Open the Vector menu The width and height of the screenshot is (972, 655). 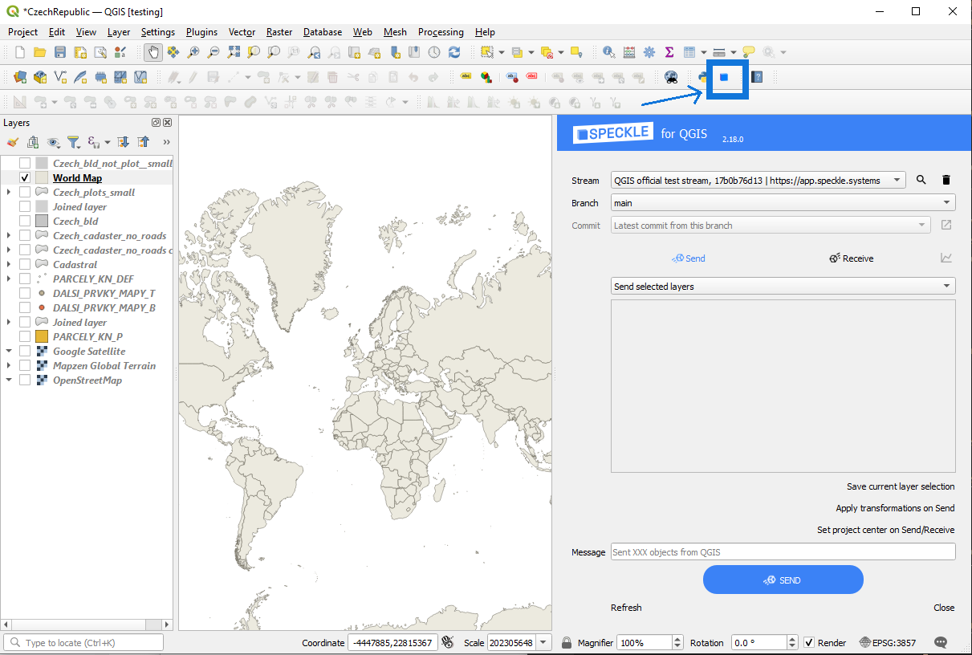[x=242, y=32]
